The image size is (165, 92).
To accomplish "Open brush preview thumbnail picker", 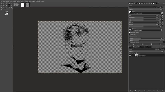I will coord(130,12).
